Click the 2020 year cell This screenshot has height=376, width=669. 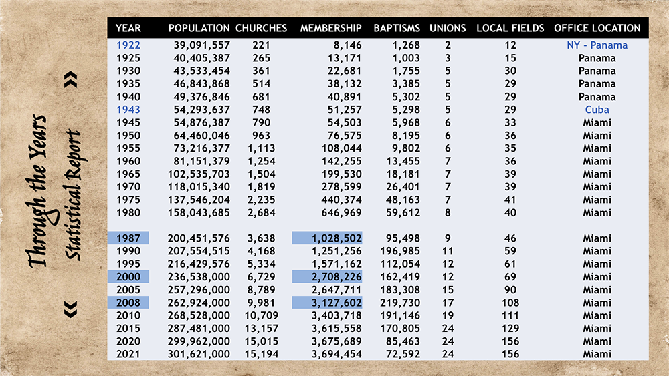(x=128, y=341)
